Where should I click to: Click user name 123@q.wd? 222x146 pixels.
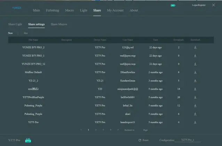(128, 47)
